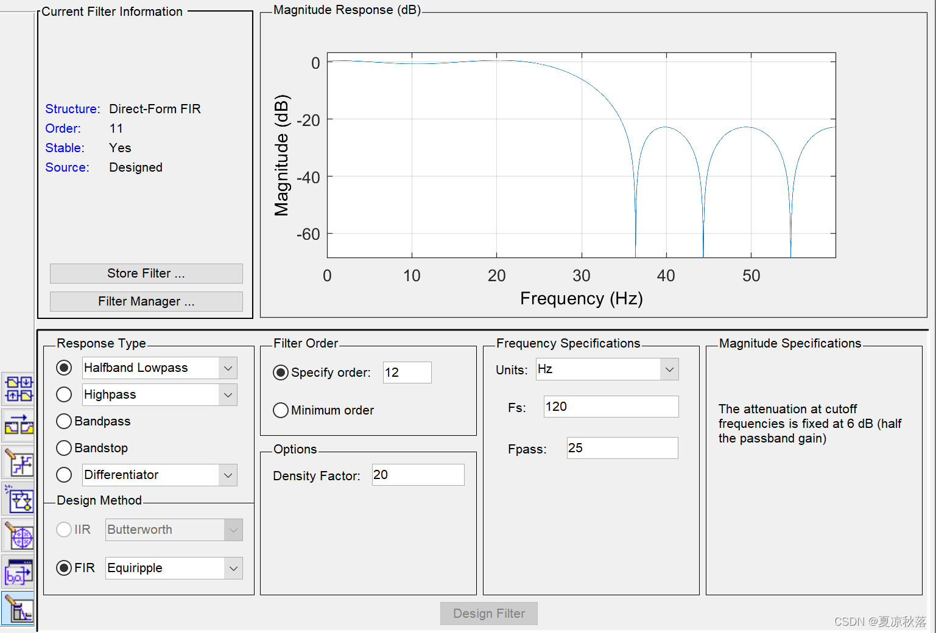Open the Realize Model sidebar icon
Screen dimensions: 936x633
(x=18, y=500)
